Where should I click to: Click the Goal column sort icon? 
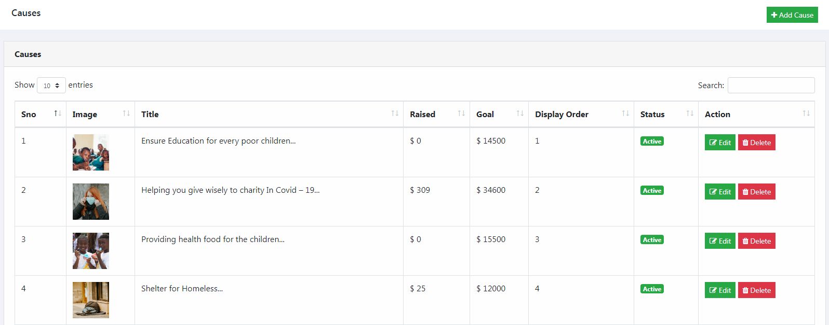(520, 114)
